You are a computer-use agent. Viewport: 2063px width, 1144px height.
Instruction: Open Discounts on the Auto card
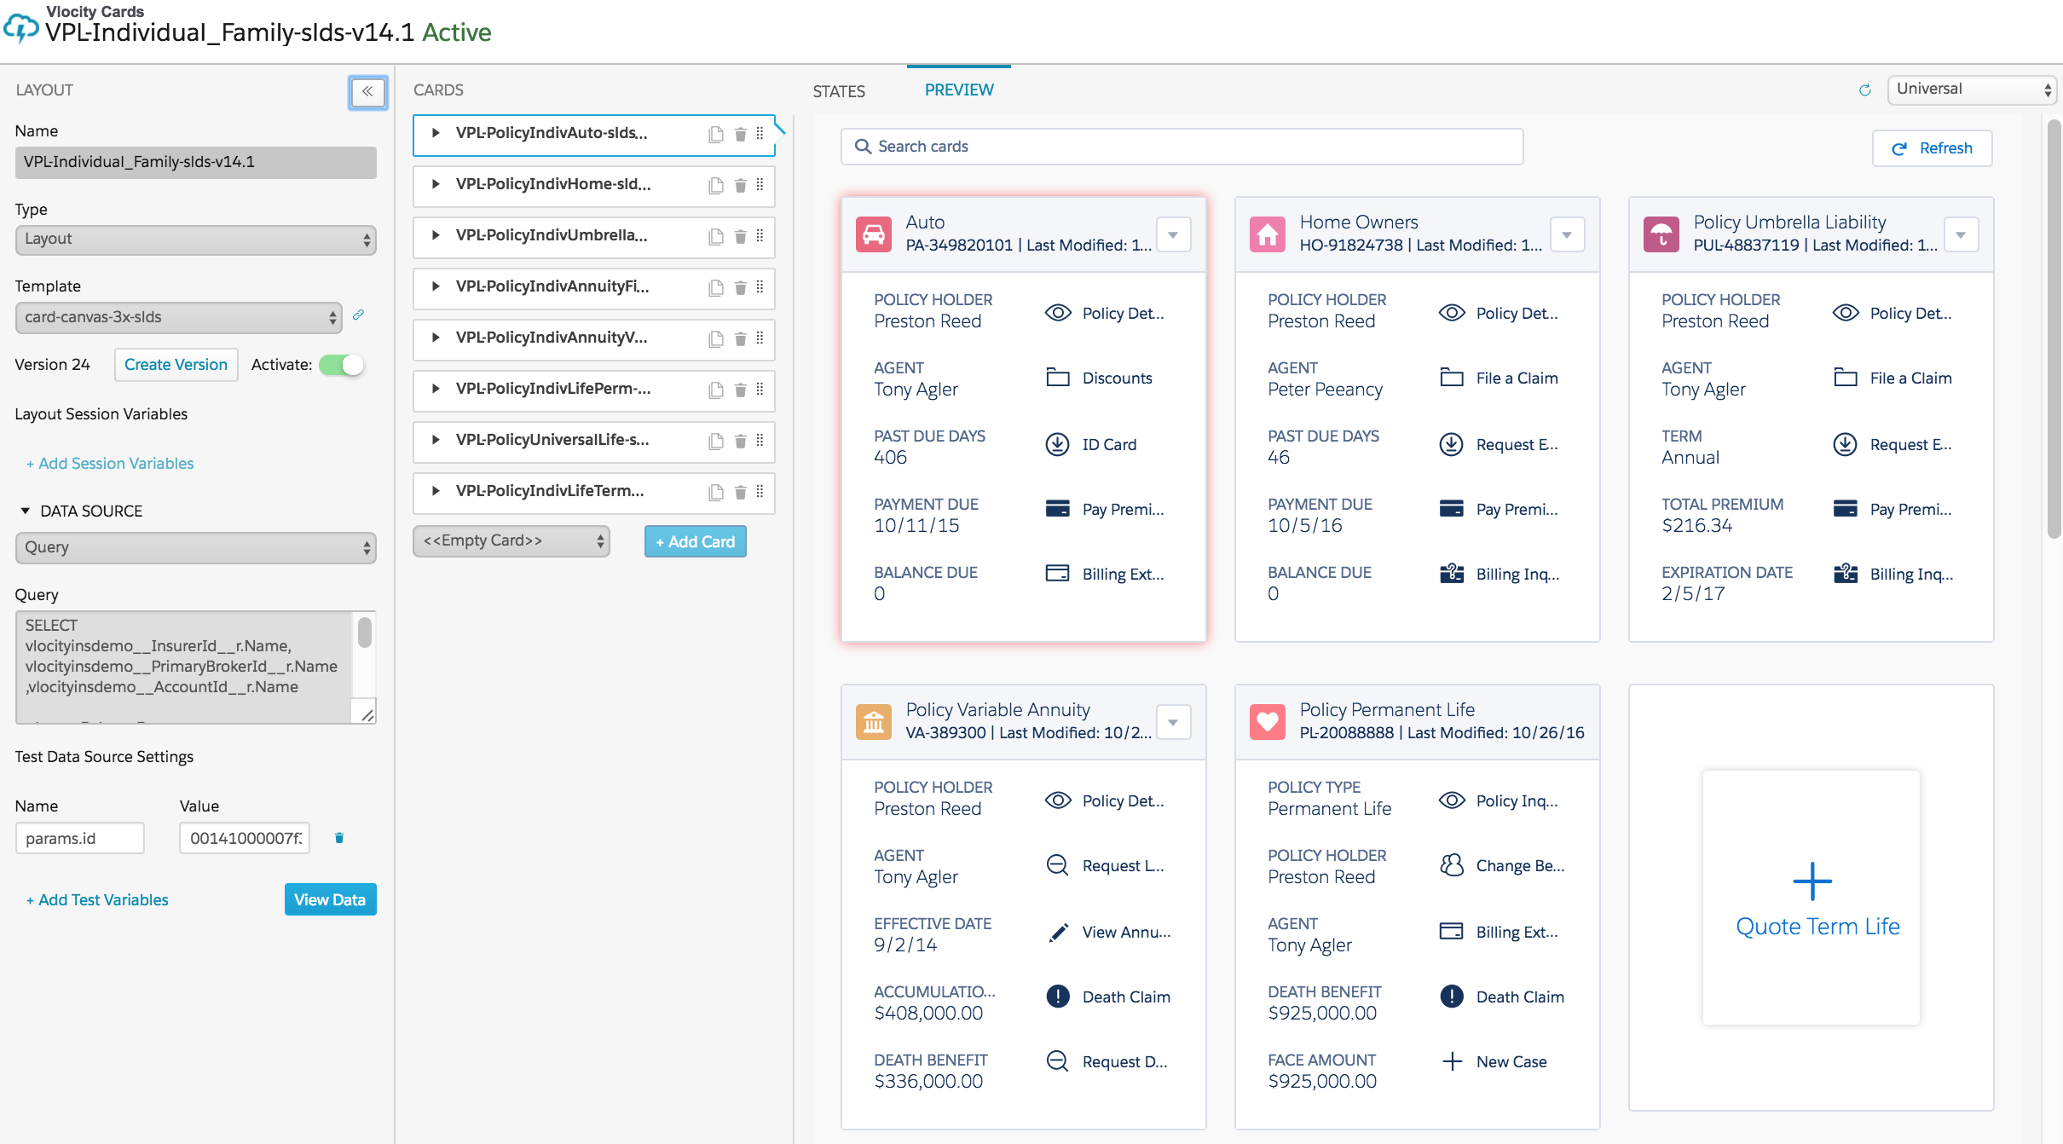[x=1100, y=378]
